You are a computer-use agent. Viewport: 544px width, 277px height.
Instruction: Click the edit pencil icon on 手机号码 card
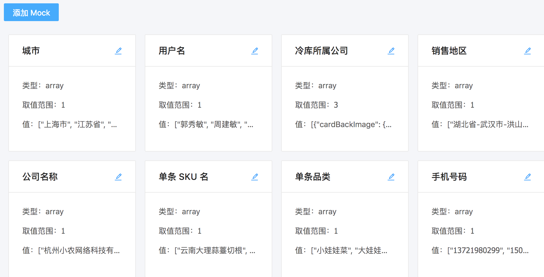coord(528,177)
